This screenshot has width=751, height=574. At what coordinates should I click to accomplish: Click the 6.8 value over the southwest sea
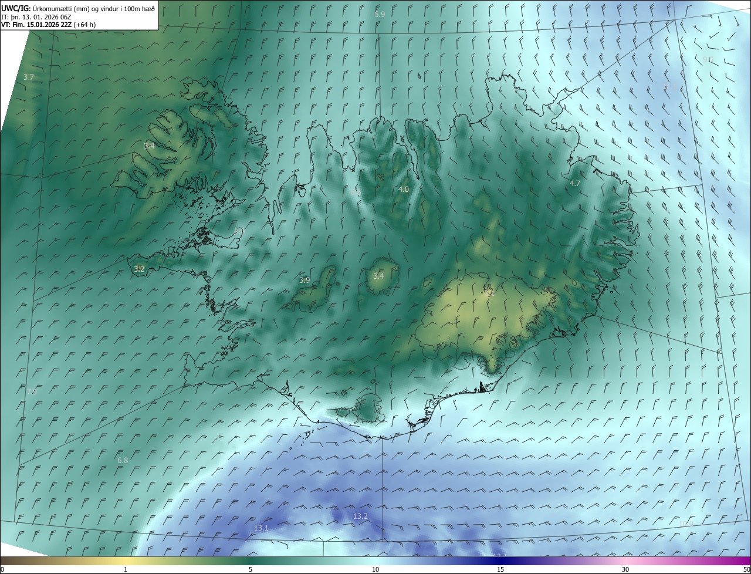pos(123,461)
